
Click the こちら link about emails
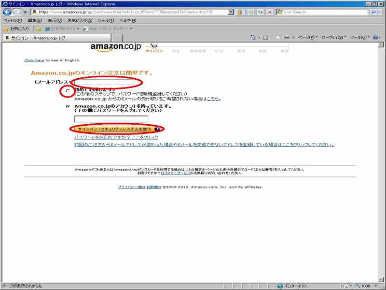(213, 99)
